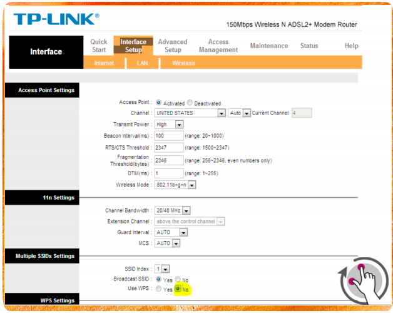
Task: Open the Internet sub-menu
Action: [104, 63]
